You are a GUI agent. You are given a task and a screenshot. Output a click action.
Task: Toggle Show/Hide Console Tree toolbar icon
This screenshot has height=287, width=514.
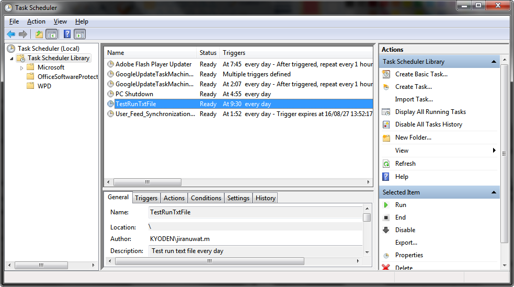tap(51, 34)
